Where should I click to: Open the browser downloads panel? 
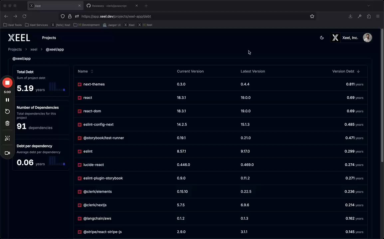(x=350, y=16)
